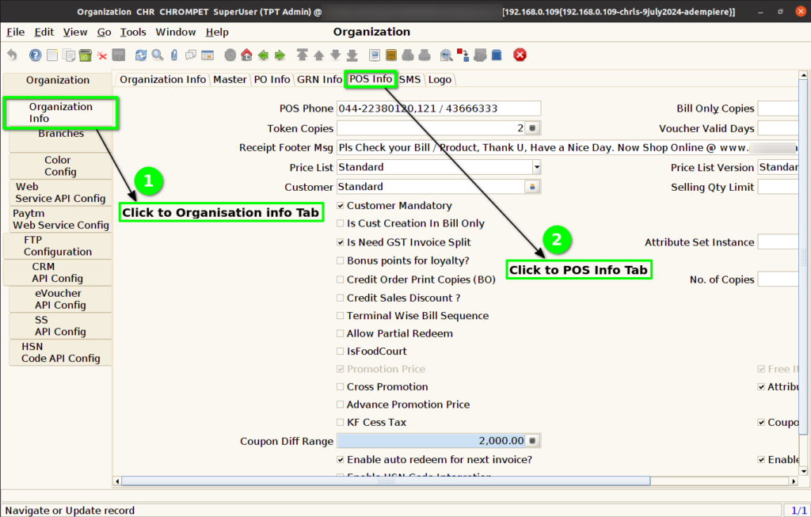Switch to the SMS tab
811x517 pixels.
tap(410, 80)
